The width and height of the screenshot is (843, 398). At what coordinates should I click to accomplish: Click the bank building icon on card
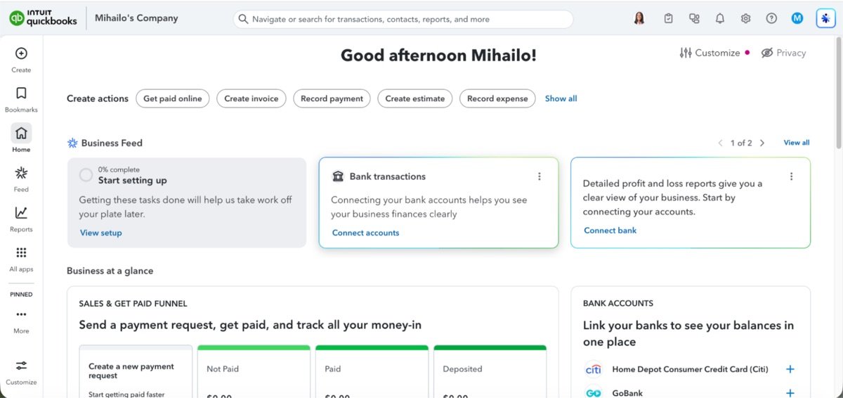[338, 176]
